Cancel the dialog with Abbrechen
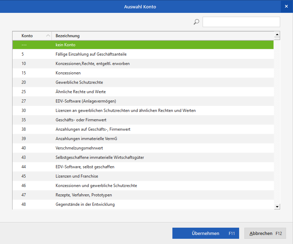 (265, 233)
